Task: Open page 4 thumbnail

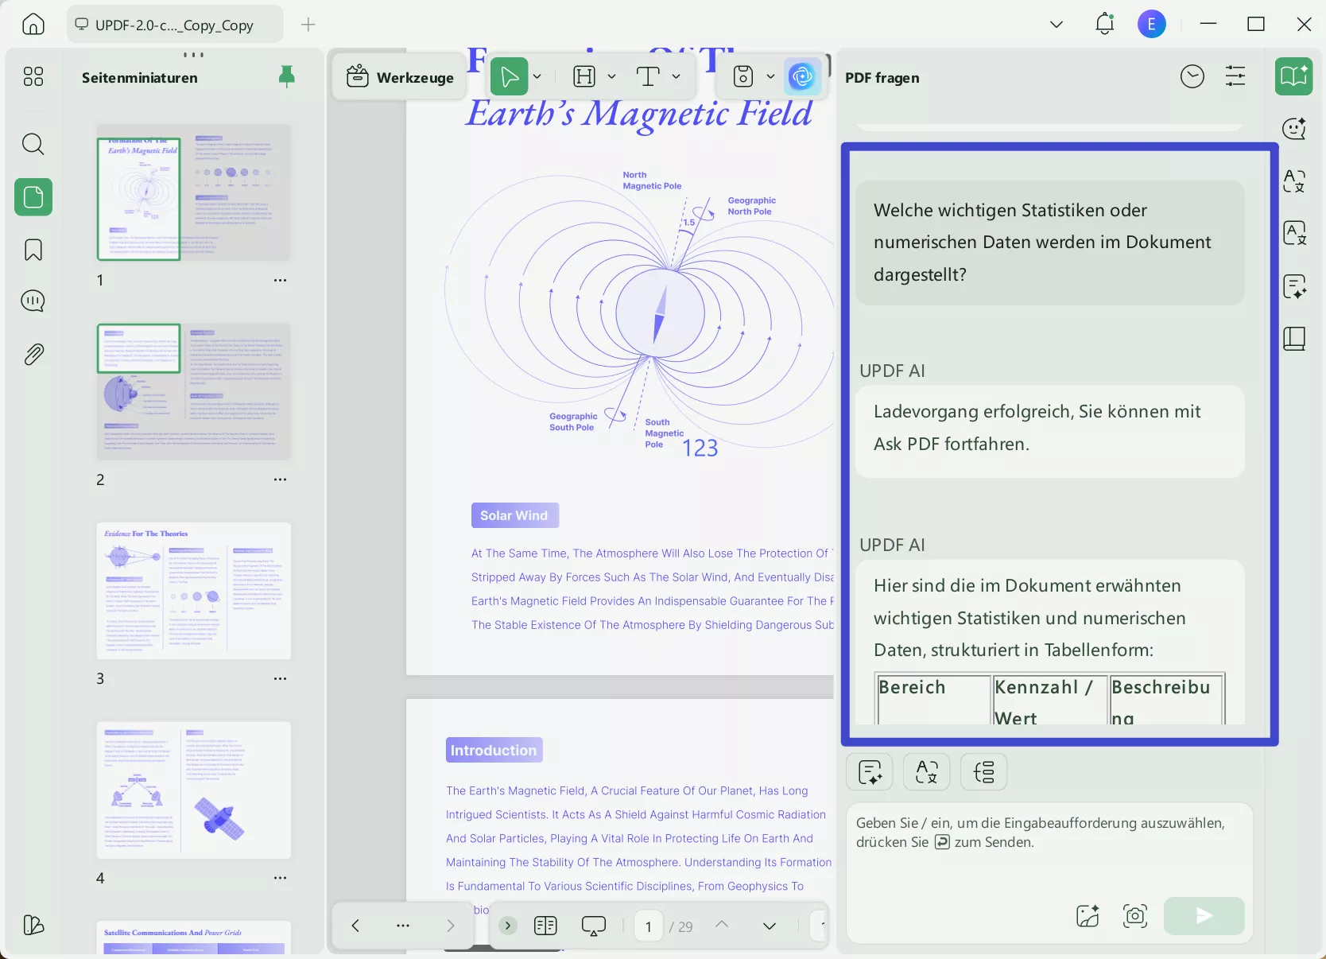Action: point(194,790)
